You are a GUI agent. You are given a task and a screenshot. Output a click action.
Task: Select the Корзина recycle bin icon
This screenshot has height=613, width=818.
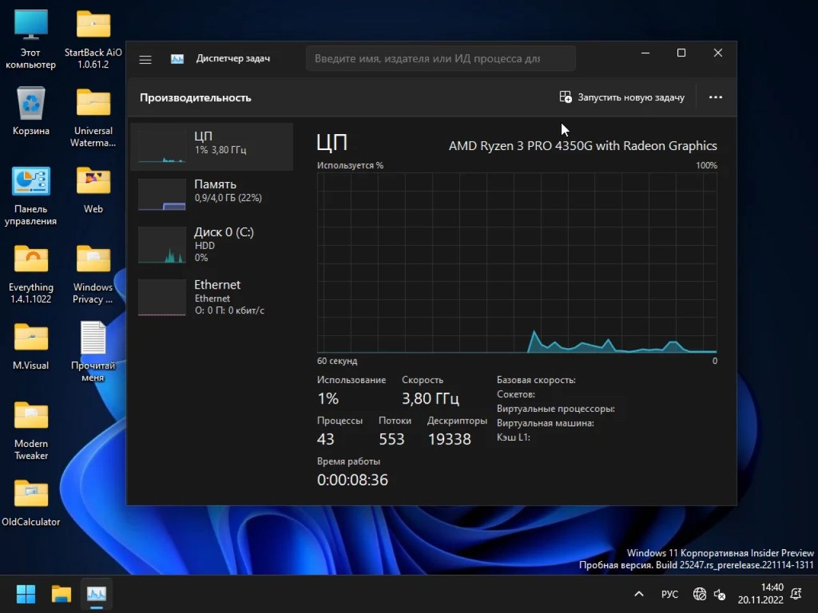point(31,111)
